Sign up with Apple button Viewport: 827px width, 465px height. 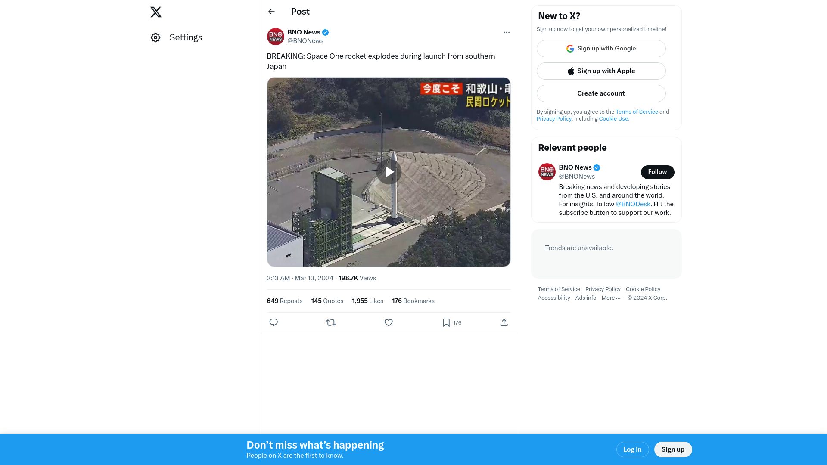click(601, 71)
